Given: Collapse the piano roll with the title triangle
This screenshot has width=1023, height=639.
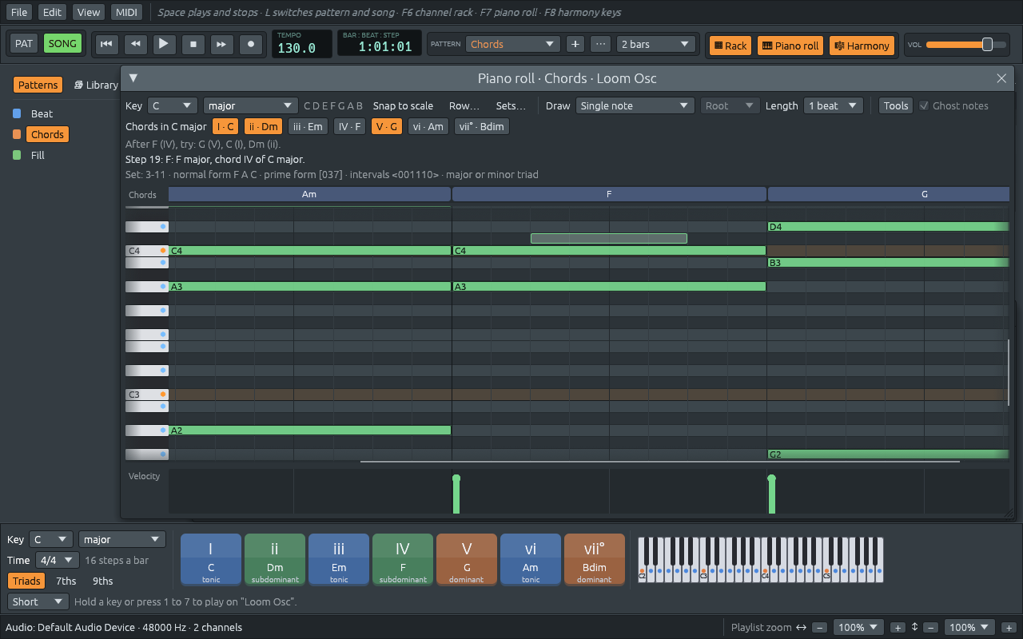Looking at the screenshot, I should tap(133, 77).
